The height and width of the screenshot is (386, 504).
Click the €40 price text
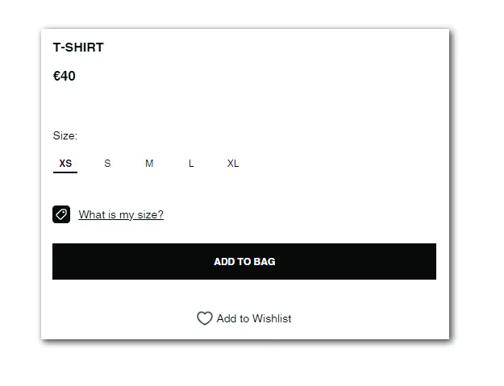(65, 77)
